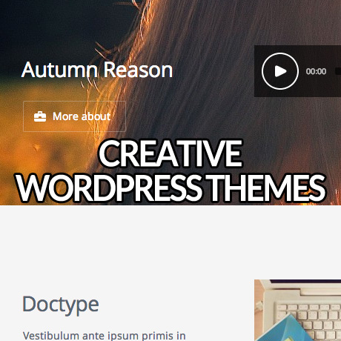This screenshot has width=341, height=341.
Task: Click the word Reason in the title
Action: (138, 70)
